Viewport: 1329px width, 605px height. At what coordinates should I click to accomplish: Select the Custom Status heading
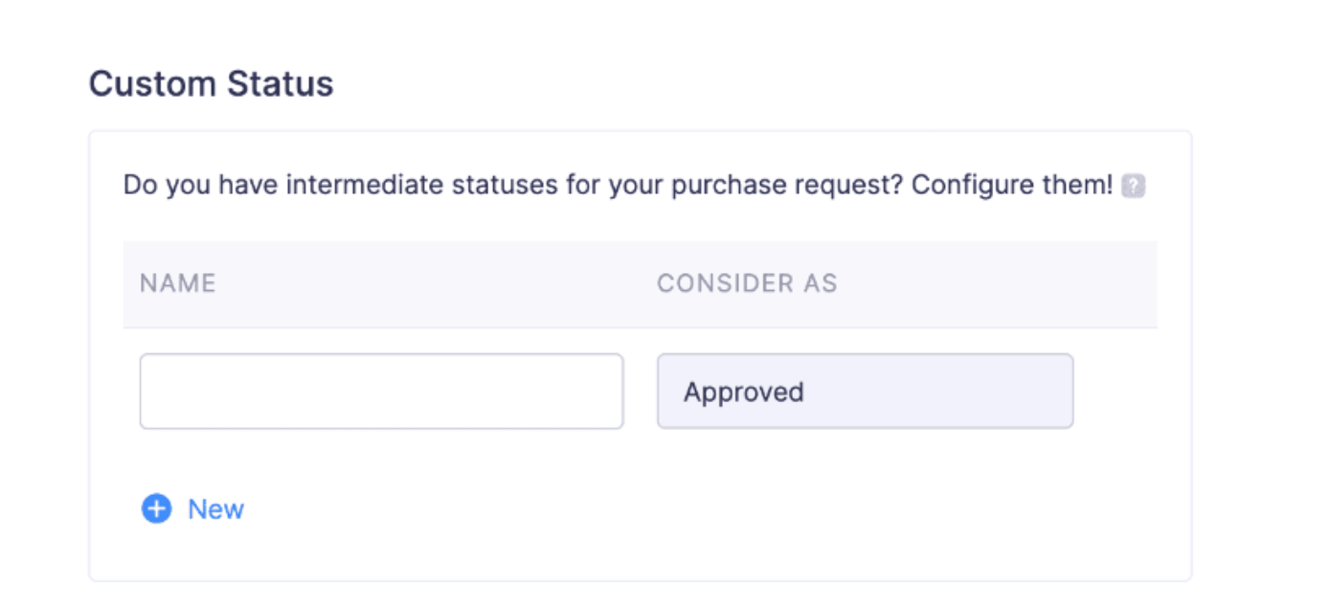click(x=211, y=83)
